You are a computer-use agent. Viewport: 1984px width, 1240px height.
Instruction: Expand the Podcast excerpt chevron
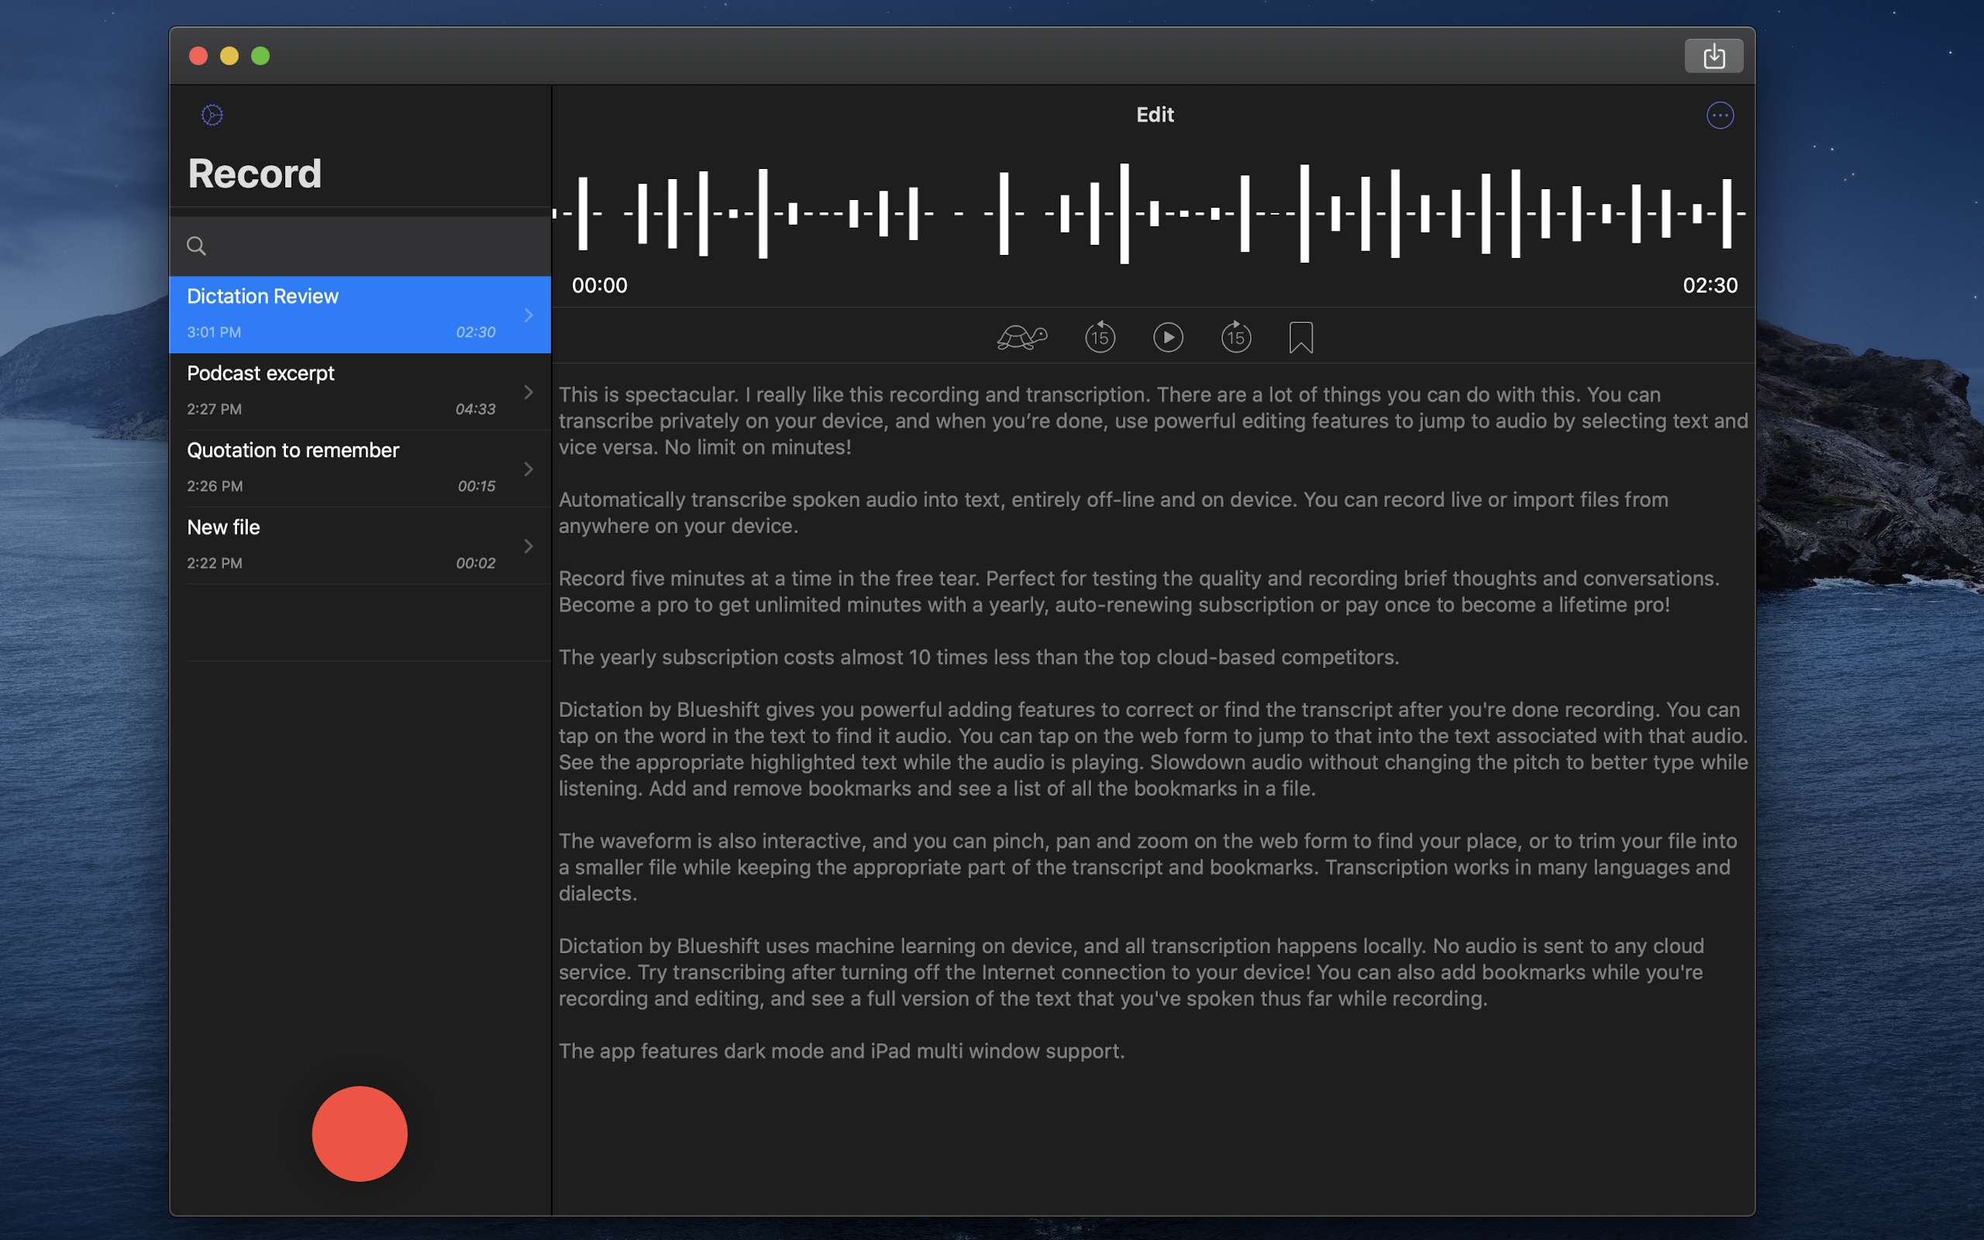[529, 392]
